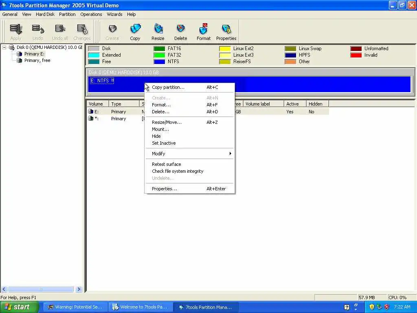Choose Check file system integrity

pyautogui.click(x=189, y=171)
